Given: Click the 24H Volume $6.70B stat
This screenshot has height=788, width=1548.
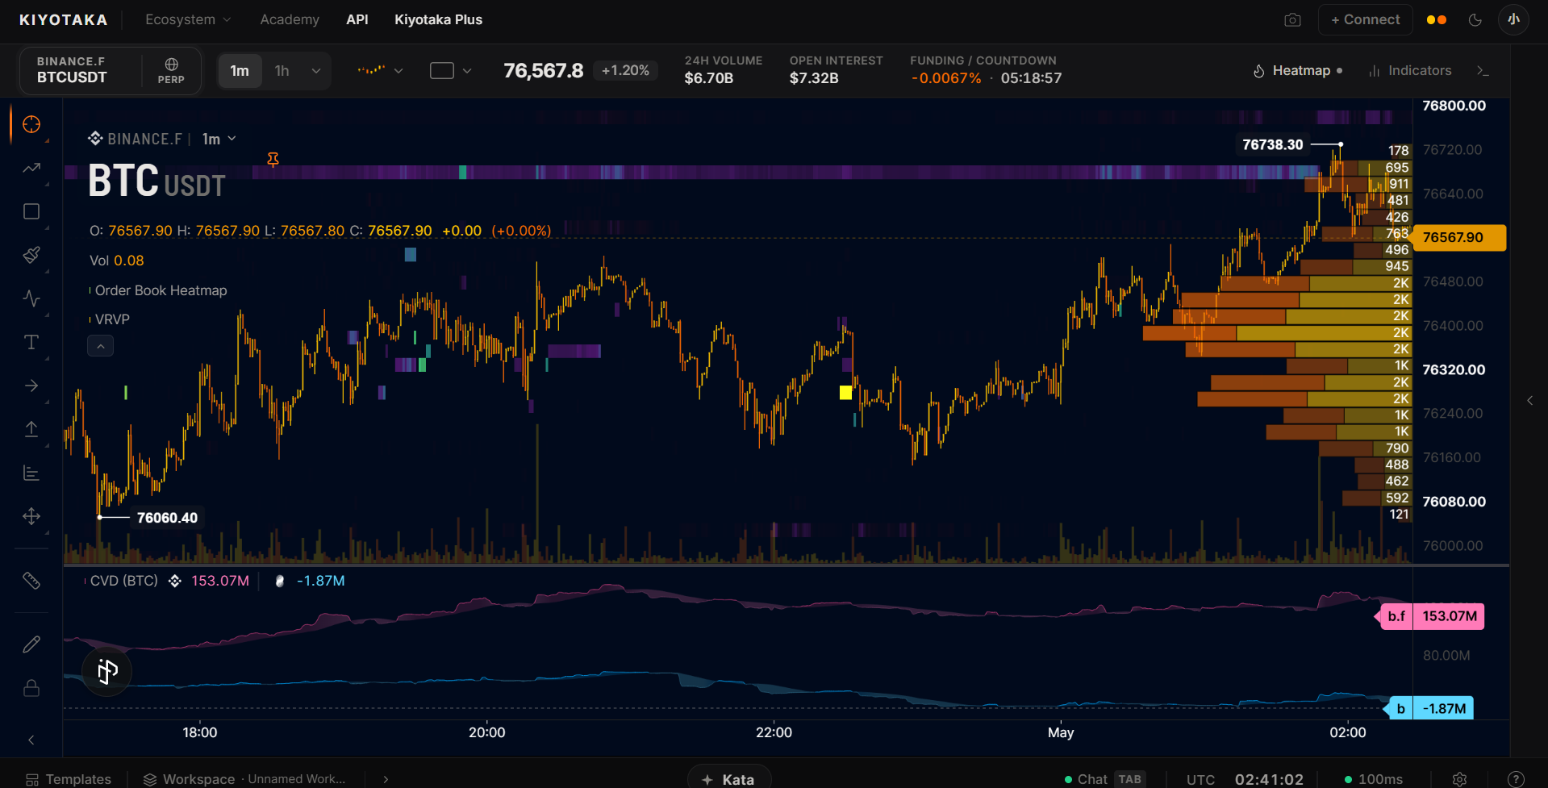Looking at the screenshot, I should click(723, 70).
